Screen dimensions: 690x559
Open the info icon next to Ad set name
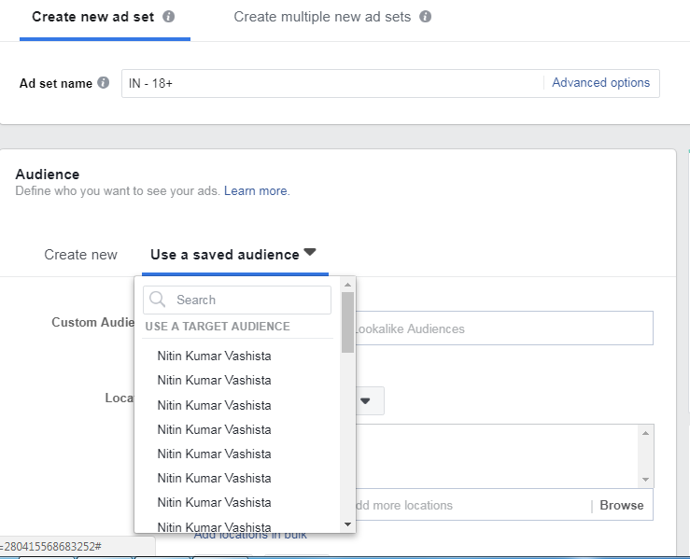pyautogui.click(x=104, y=83)
